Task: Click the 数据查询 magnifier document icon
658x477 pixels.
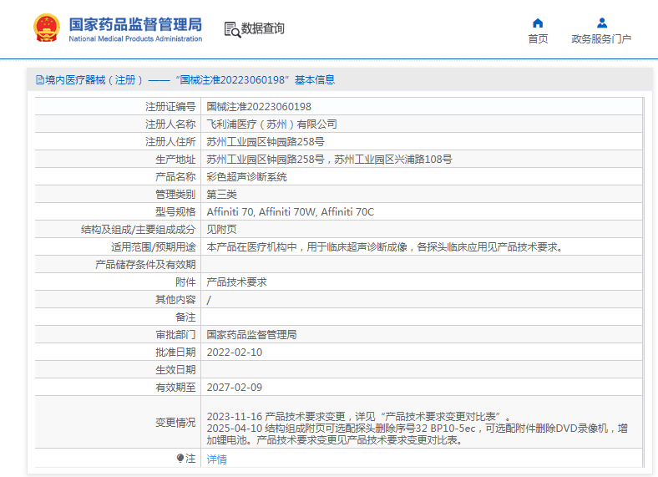Action: [x=232, y=29]
